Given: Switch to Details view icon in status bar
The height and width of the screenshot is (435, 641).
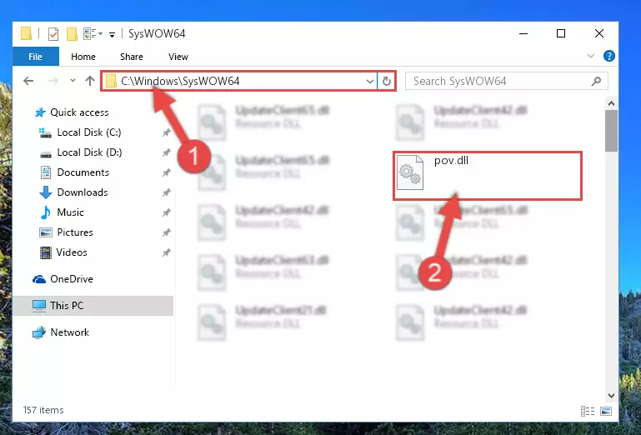Looking at the screenshot, I should (x=588, y=411).
